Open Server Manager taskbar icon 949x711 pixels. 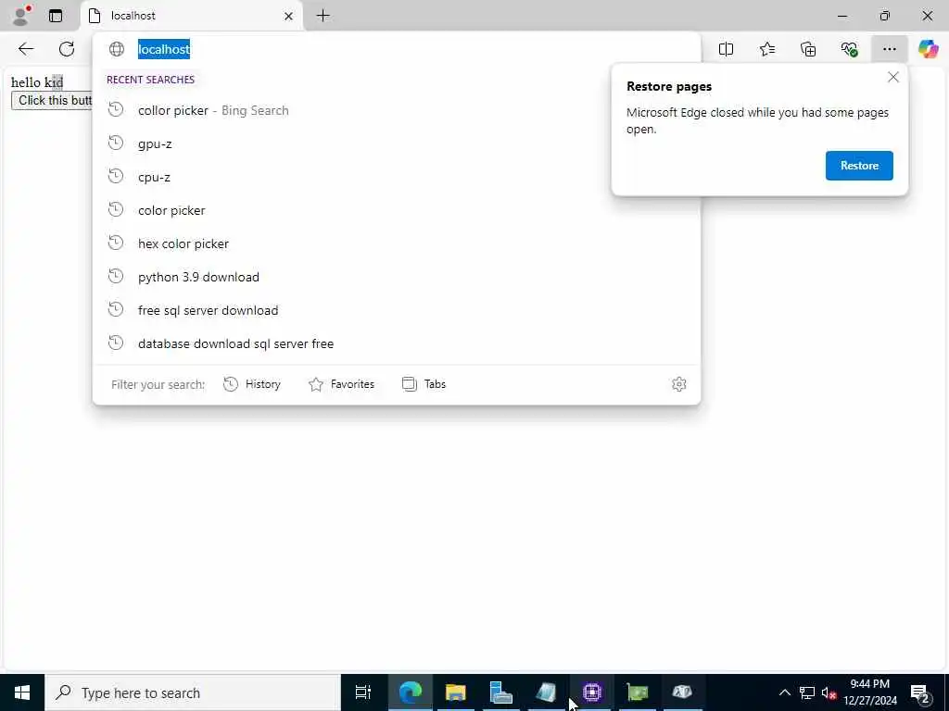tap(500, 692)
